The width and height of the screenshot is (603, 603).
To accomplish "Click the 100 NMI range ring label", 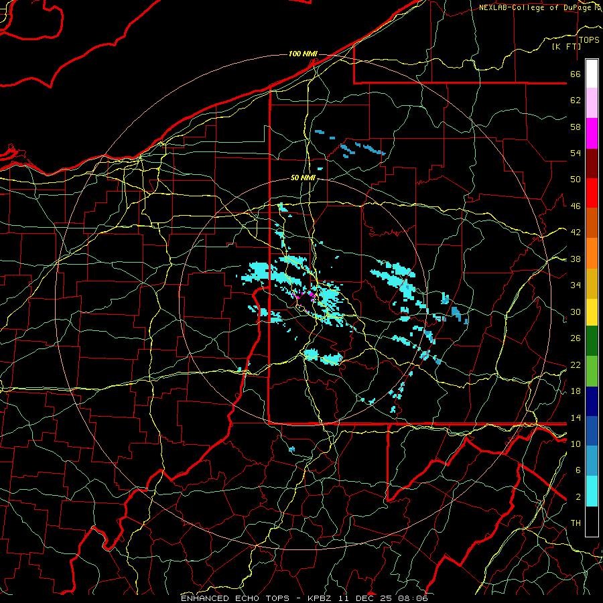I will pos(303,54).
